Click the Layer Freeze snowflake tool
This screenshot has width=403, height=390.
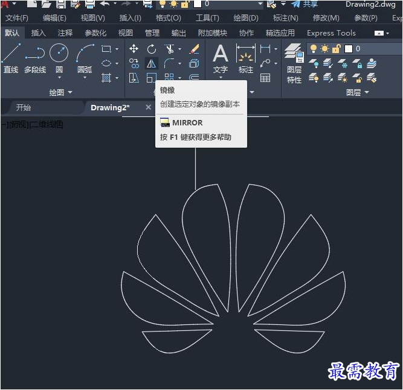343,63
